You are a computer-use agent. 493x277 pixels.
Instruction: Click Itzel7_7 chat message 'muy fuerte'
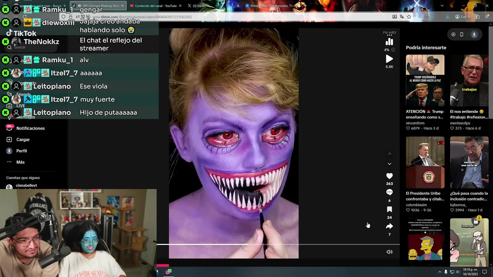97,99
